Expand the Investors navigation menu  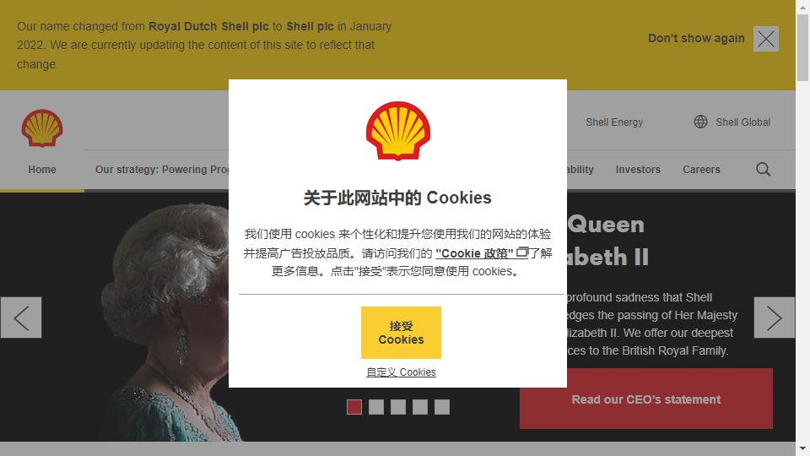pos(638,170)
